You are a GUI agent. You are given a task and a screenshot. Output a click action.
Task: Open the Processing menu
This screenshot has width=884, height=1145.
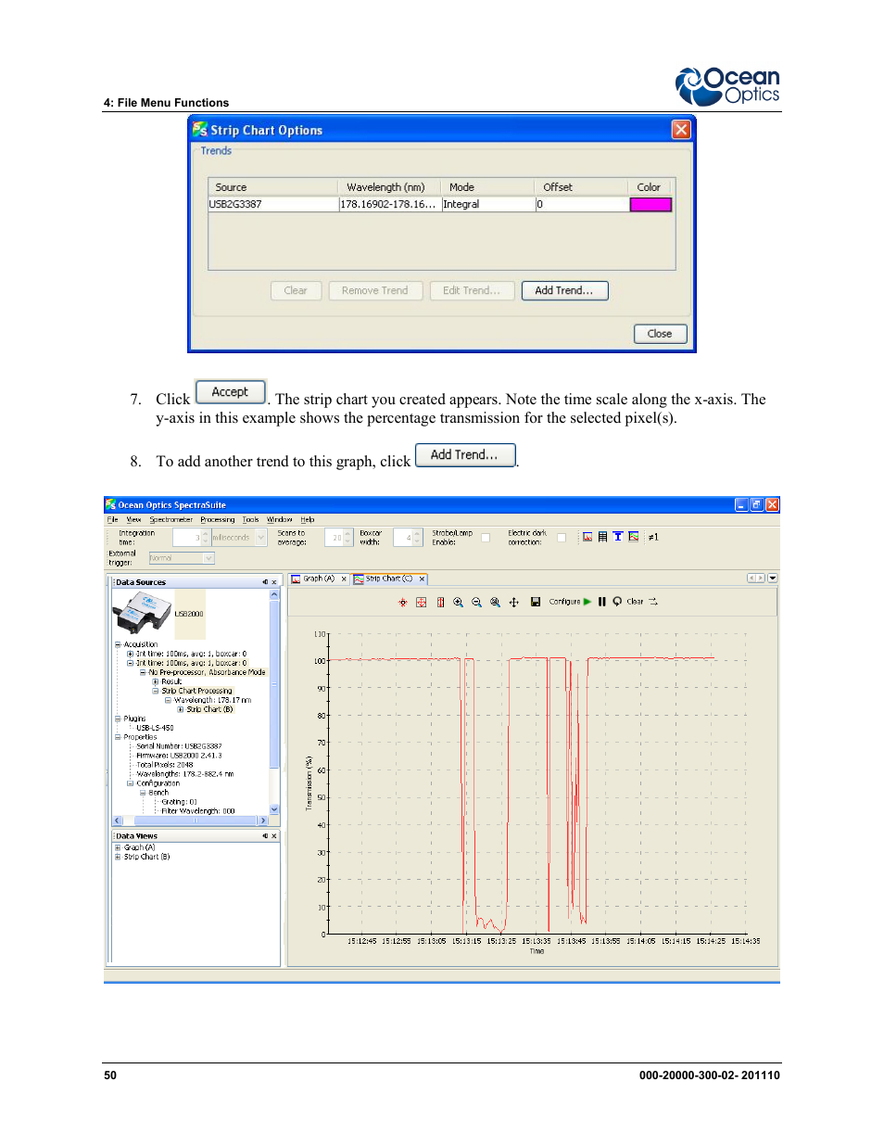(218, 519)
